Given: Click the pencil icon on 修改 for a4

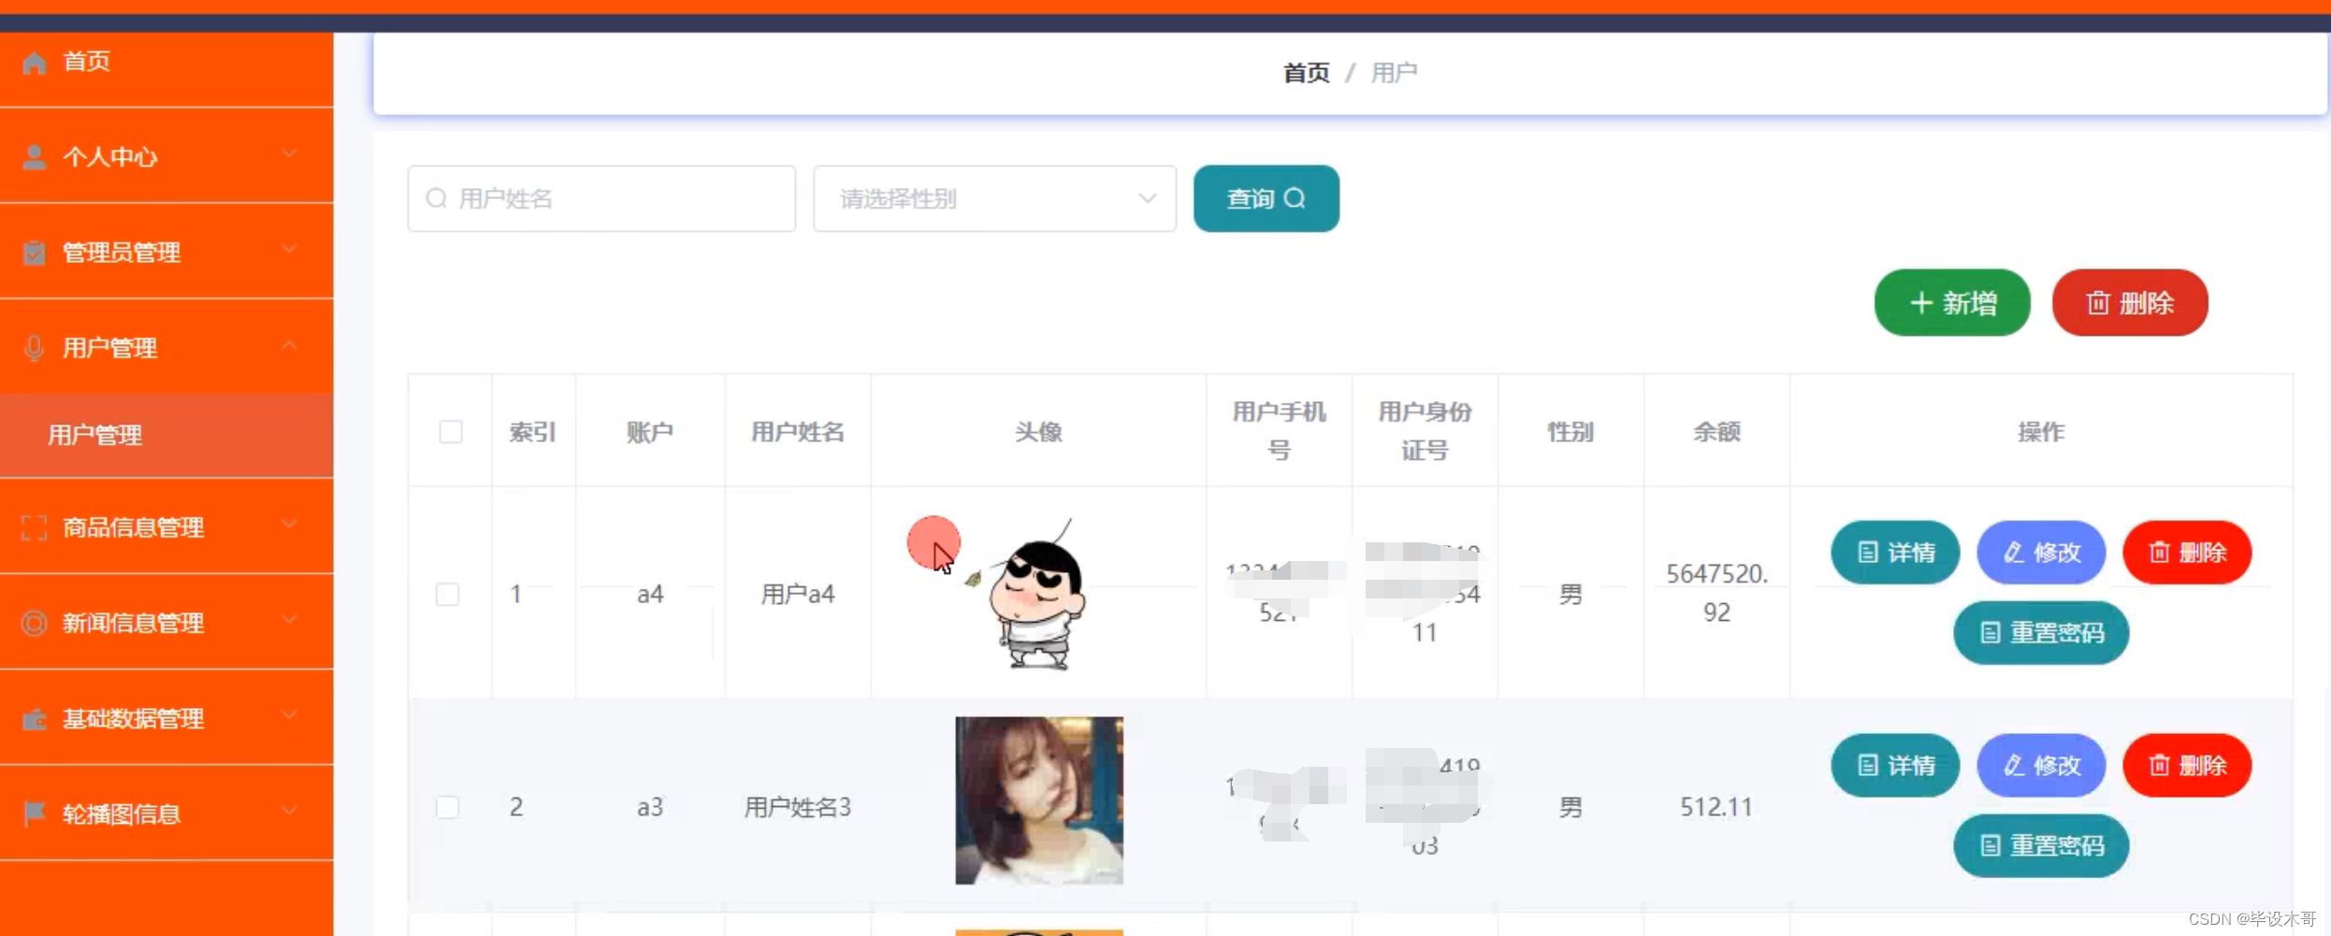Looking at the screenshot, I should 2014,553.
